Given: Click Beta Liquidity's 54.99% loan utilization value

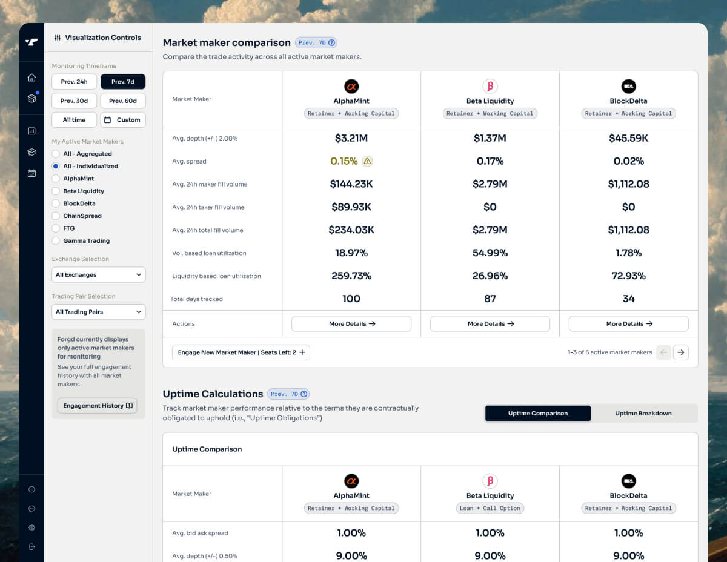Looking at the screenshot, I should [490, 253].
